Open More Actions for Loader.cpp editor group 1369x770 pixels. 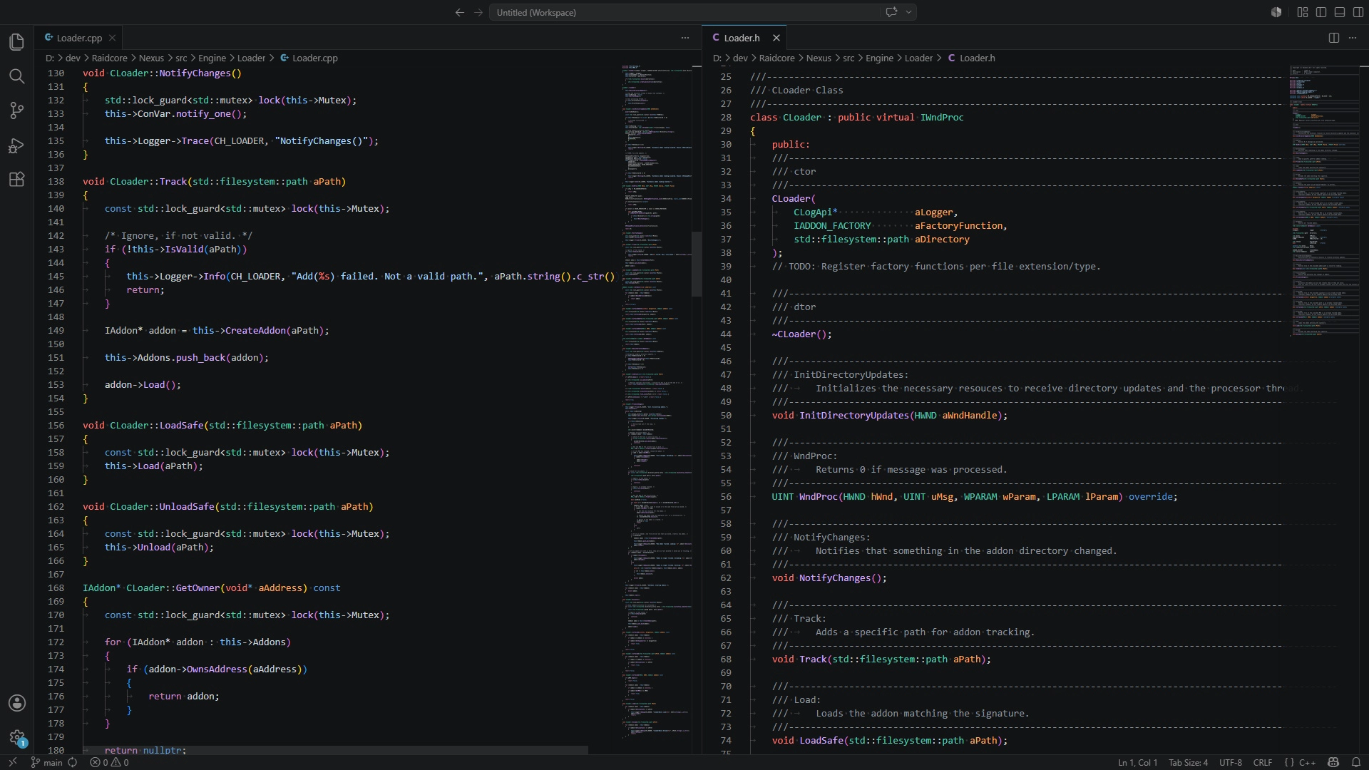click(685, 38)
